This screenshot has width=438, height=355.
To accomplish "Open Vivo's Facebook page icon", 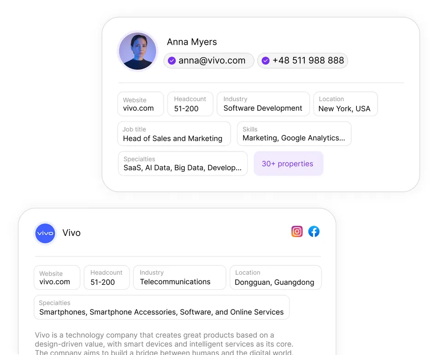I will [x=314, y=231].
